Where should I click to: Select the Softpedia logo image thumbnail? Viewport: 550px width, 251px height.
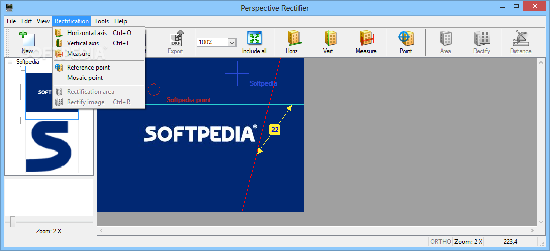tap(52, 92)
